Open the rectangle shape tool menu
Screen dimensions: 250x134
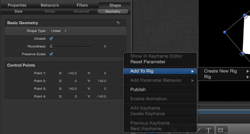pos(222,130)
